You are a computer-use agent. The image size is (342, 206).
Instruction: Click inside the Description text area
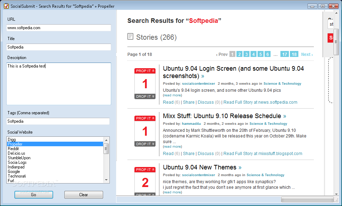tap(59, 84)
